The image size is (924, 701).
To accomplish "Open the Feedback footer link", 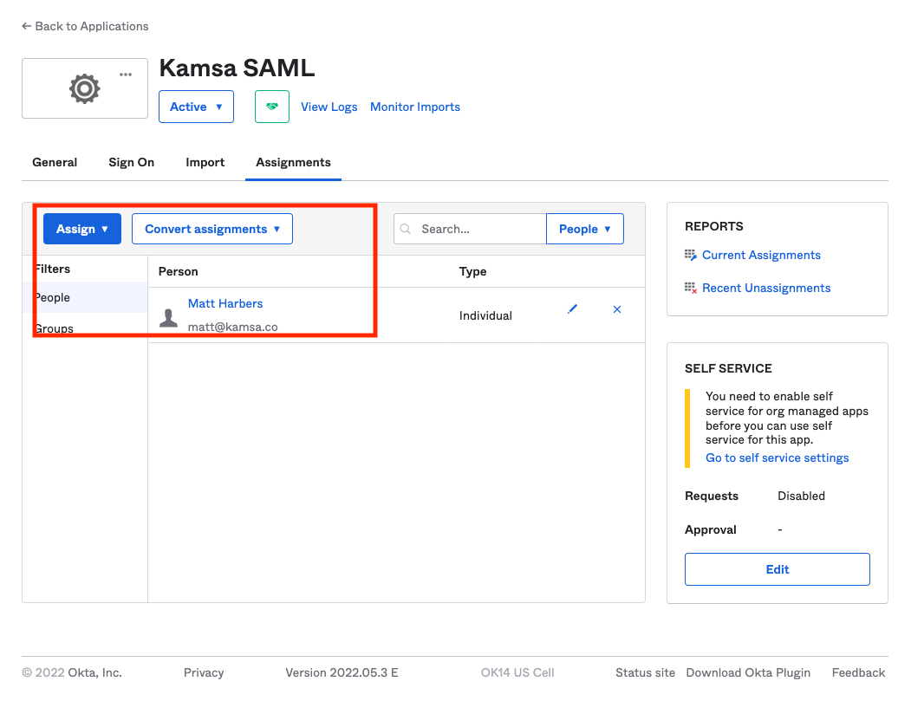I will click(858, 672).
